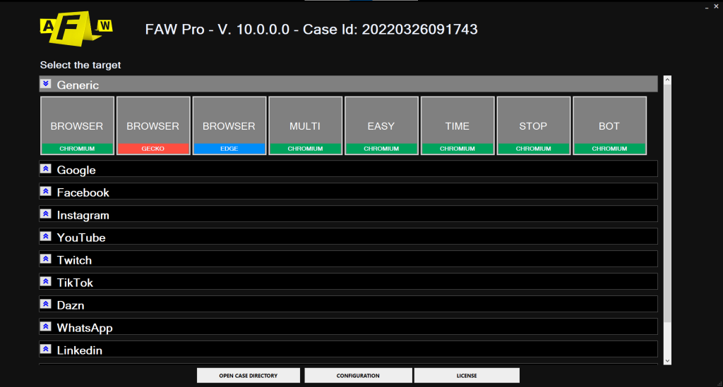Expand the WhatsApp section chevron
This screenshot has height=387, width=723.
coord(46,326)
